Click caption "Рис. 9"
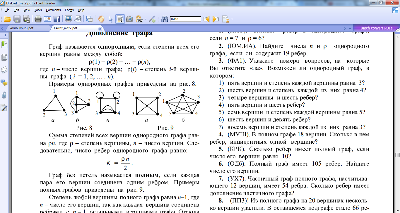The height and width of the screenshot is (213, 400). pyautogui.click(x=165, y=128)
